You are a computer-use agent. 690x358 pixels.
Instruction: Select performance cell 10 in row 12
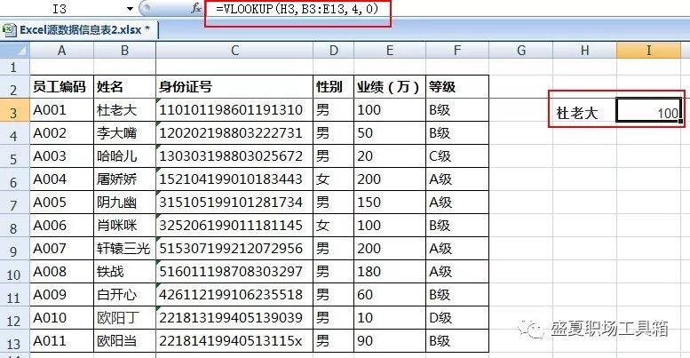pyautogui.click(x=390, y=318)
